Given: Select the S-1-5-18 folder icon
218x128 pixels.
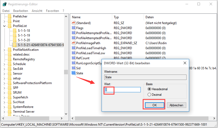Looking at the screenshot, I should pyautogui.click(x=15, y=31).
